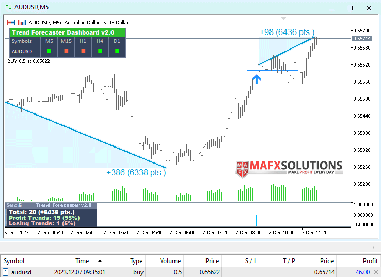381x277 pixels.
Task: Sort positions by the Volume column
Action: pos(164,261)
